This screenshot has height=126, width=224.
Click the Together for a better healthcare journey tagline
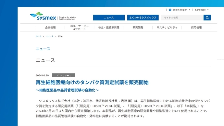pyautogui.click(x=68, y=18)
